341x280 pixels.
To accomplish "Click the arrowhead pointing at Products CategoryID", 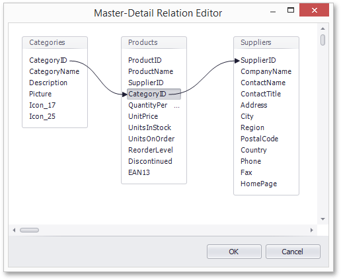I will (x=125, y=94).
